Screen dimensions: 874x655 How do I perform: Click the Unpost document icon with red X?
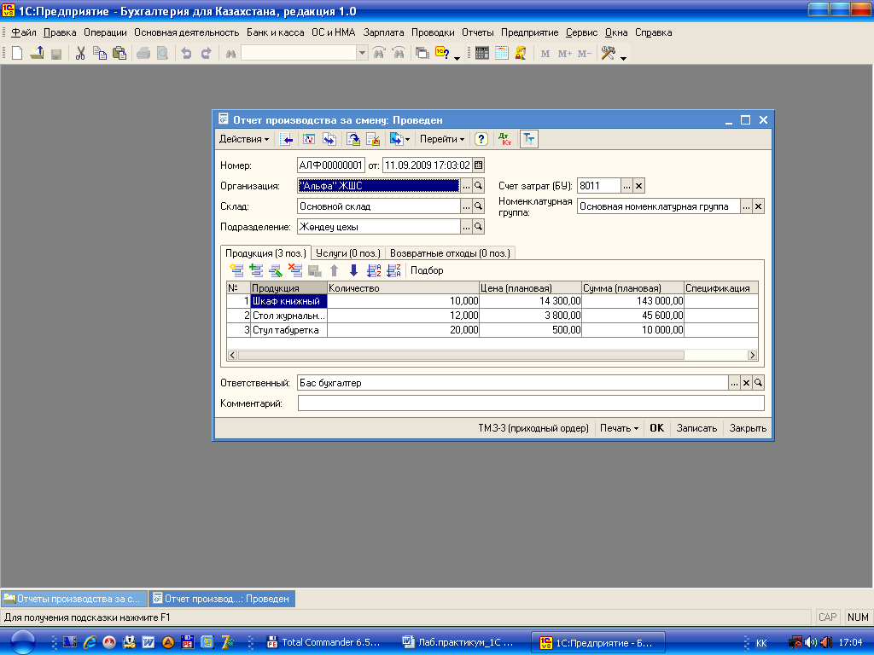coord(373,139)
